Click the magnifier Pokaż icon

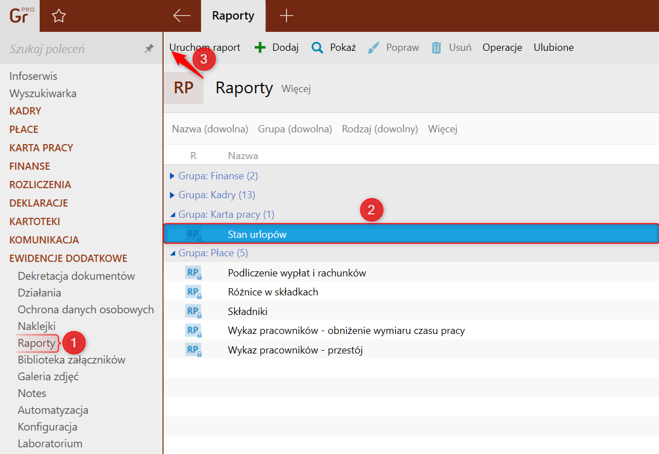point(317,47)
